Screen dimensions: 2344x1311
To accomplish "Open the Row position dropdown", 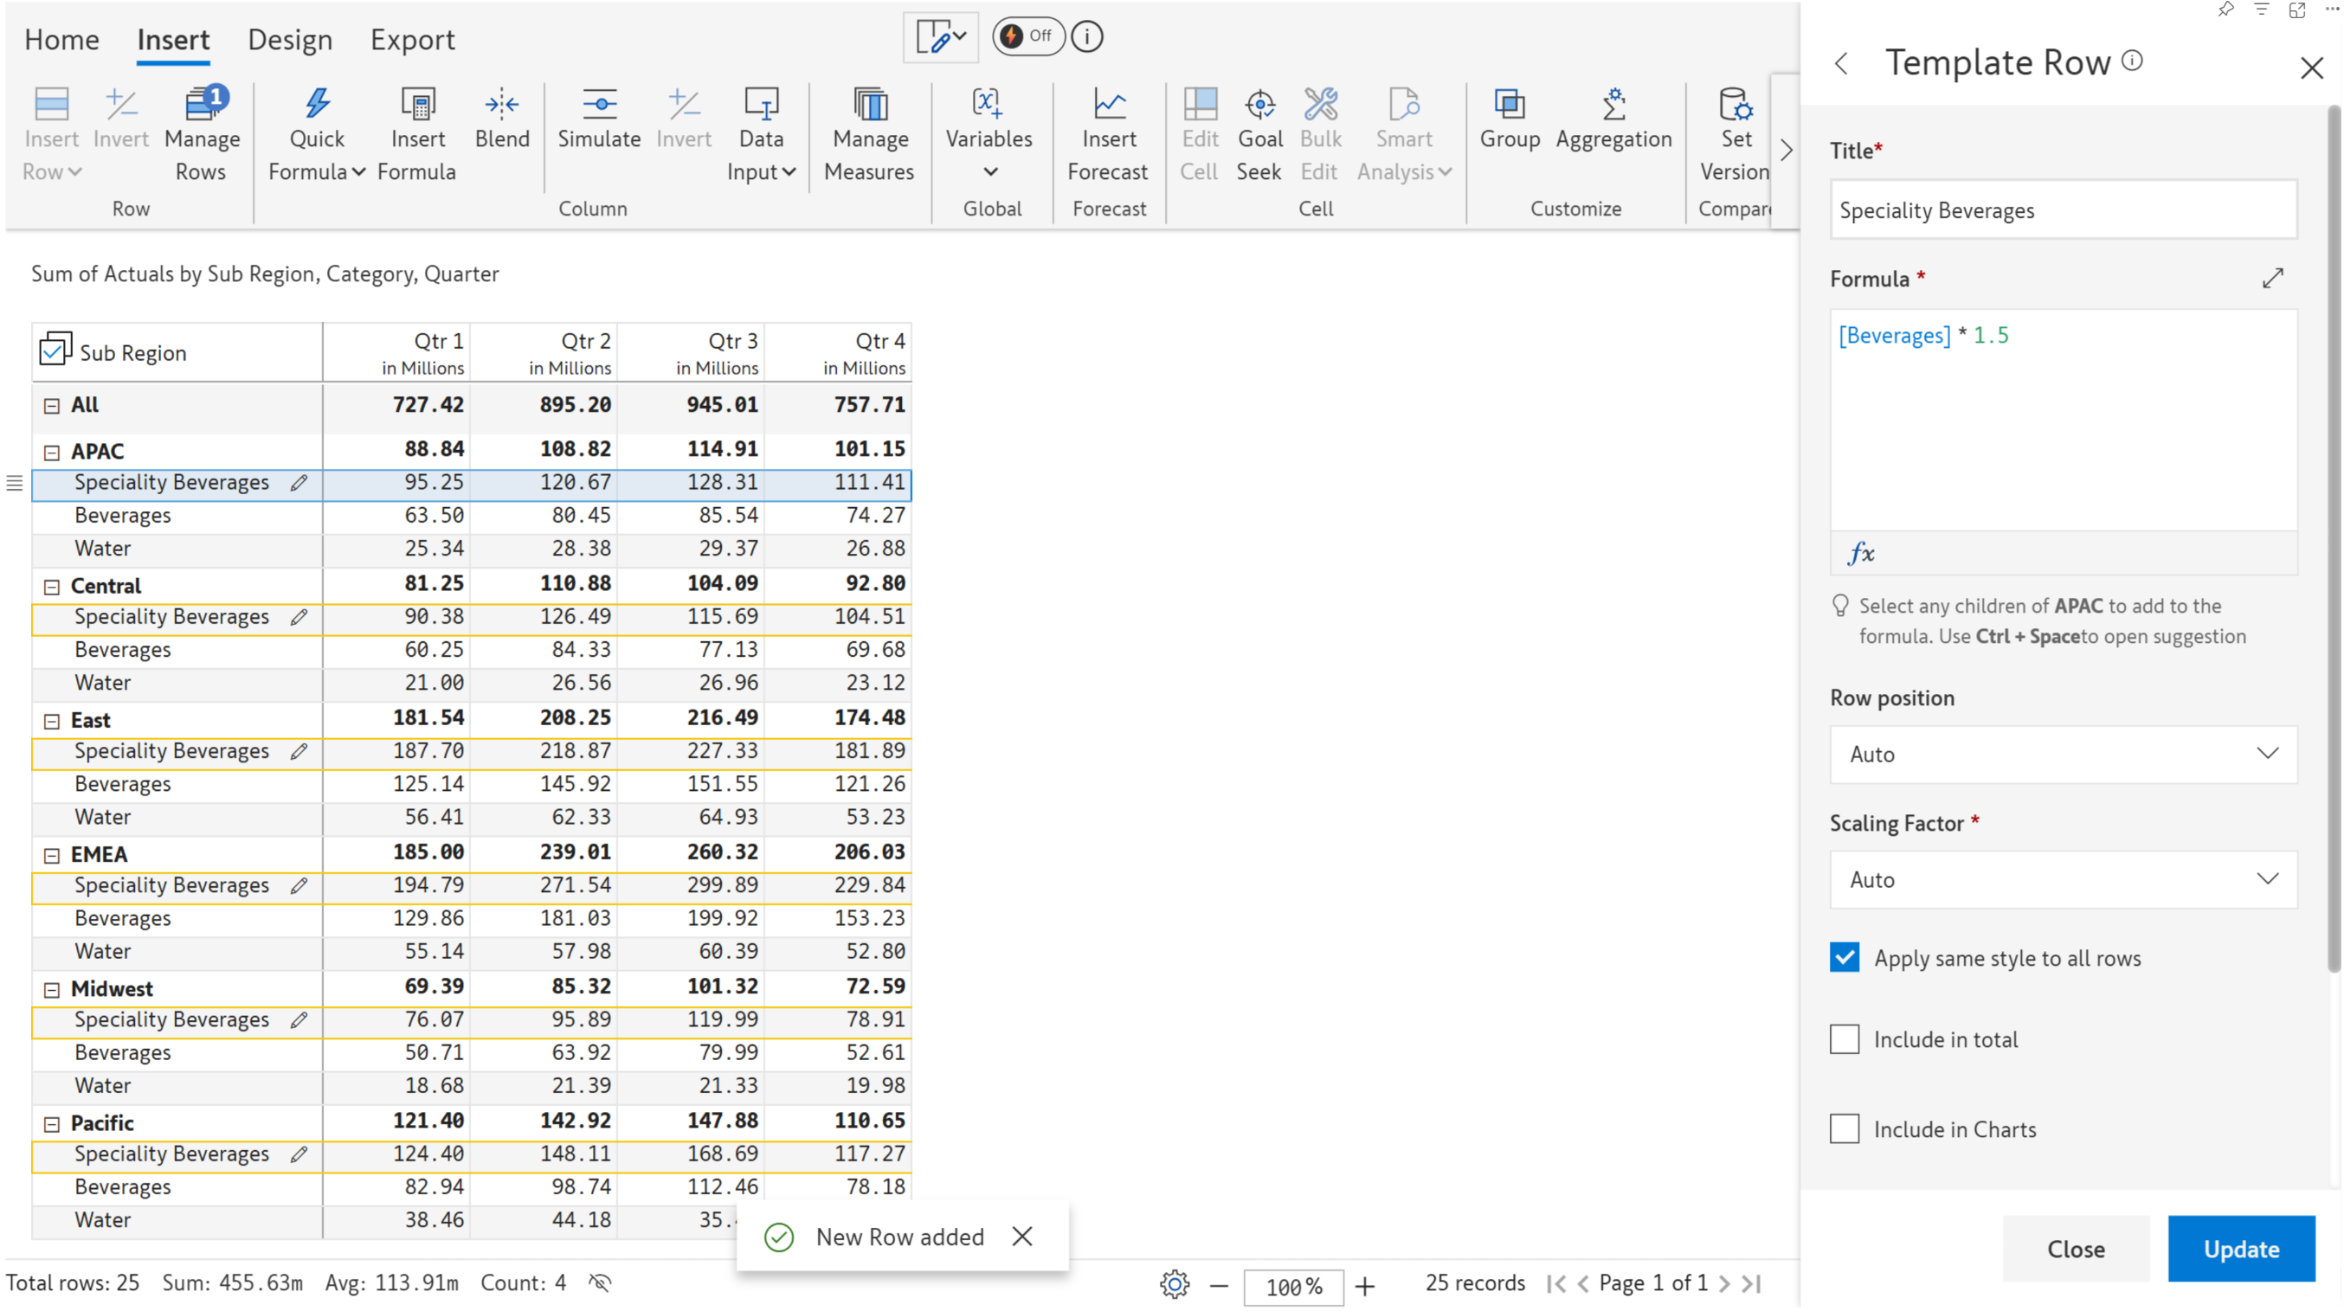I will 2062,755.
